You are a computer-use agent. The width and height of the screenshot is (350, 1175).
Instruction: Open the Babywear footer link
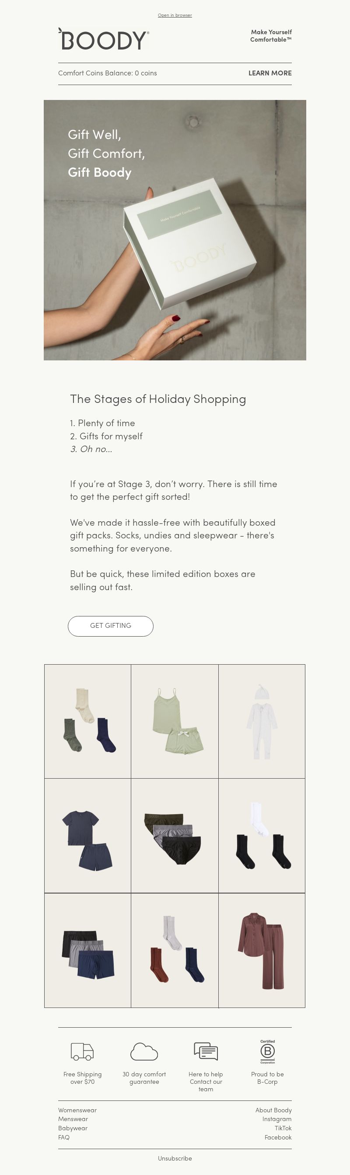pos(73,1128)
